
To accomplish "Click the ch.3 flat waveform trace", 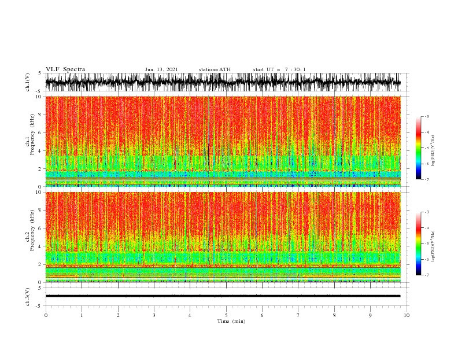I will [223, 296].
